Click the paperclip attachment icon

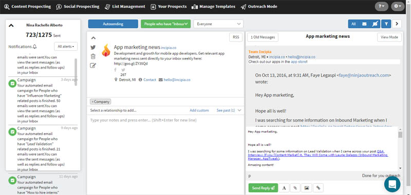[x=295, y=188]
